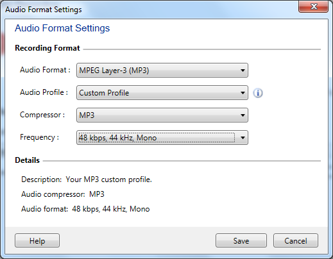Viewport: 333px width, 259px height.
Task: Click the "Compressor :" field label
Action: tap(42, 115)
